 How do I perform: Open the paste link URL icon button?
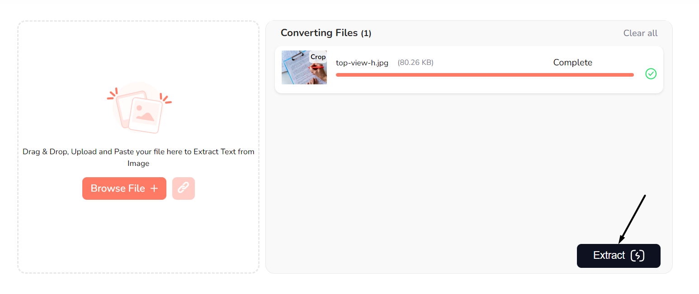coord(184,188)
